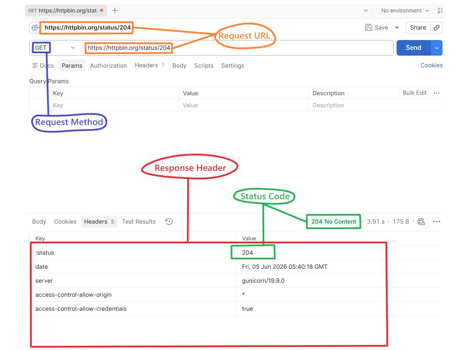467x350 pixels.
Task: Click the copy link icon beside Share
Action: click(437, 28)
